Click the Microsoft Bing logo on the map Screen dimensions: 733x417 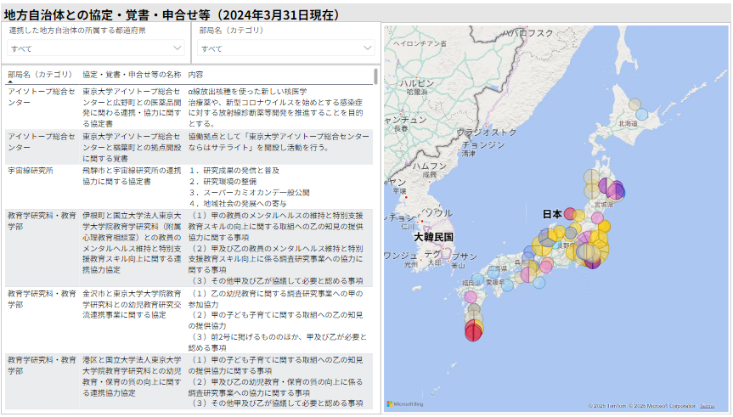coord(405,404)
